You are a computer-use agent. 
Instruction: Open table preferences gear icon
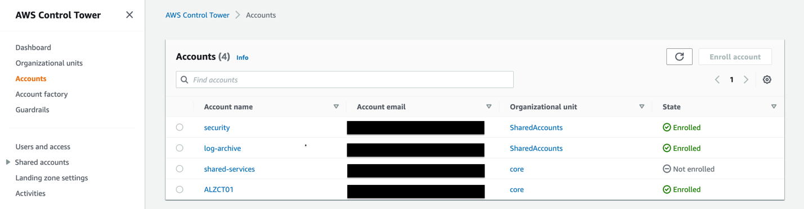click(767, 80)
